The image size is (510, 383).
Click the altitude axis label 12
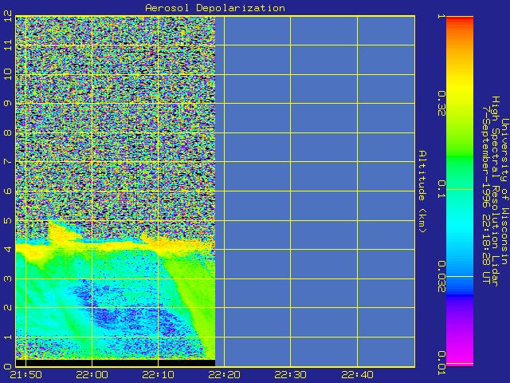click(x=8, y=15)
